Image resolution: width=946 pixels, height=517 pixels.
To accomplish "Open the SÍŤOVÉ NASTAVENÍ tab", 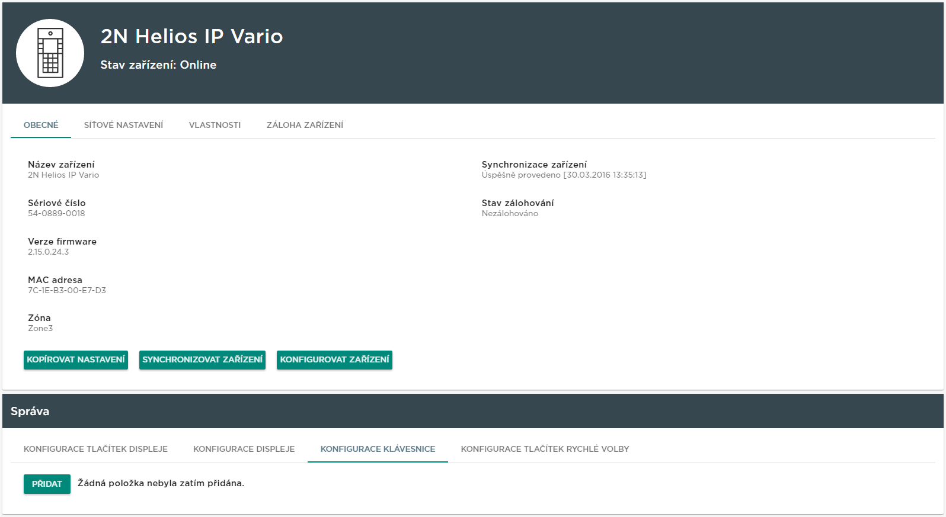I will click(123, 125).
